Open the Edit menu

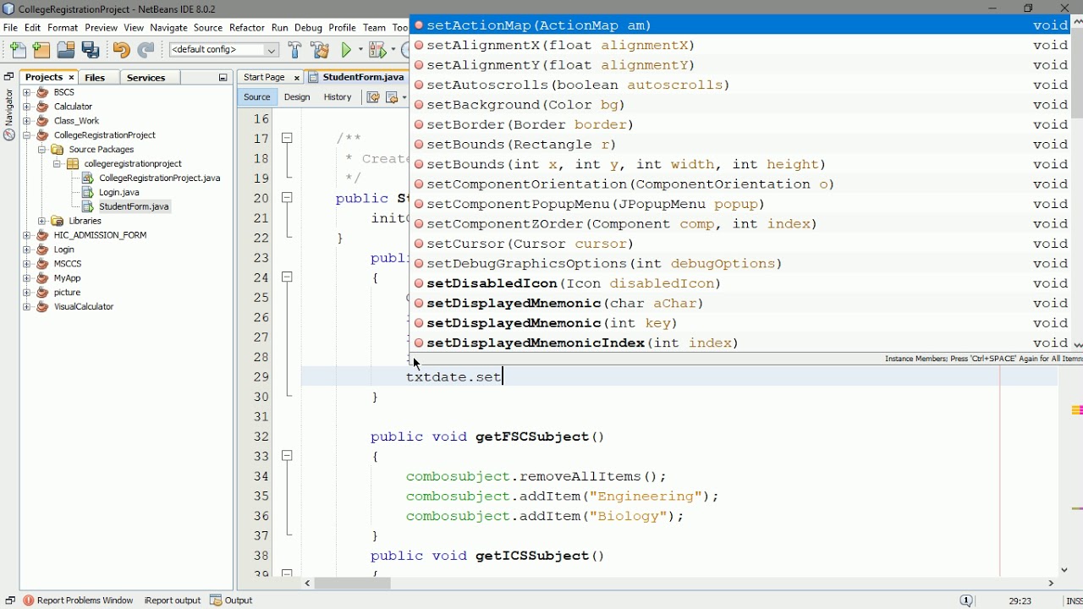[x=33, y=28]
